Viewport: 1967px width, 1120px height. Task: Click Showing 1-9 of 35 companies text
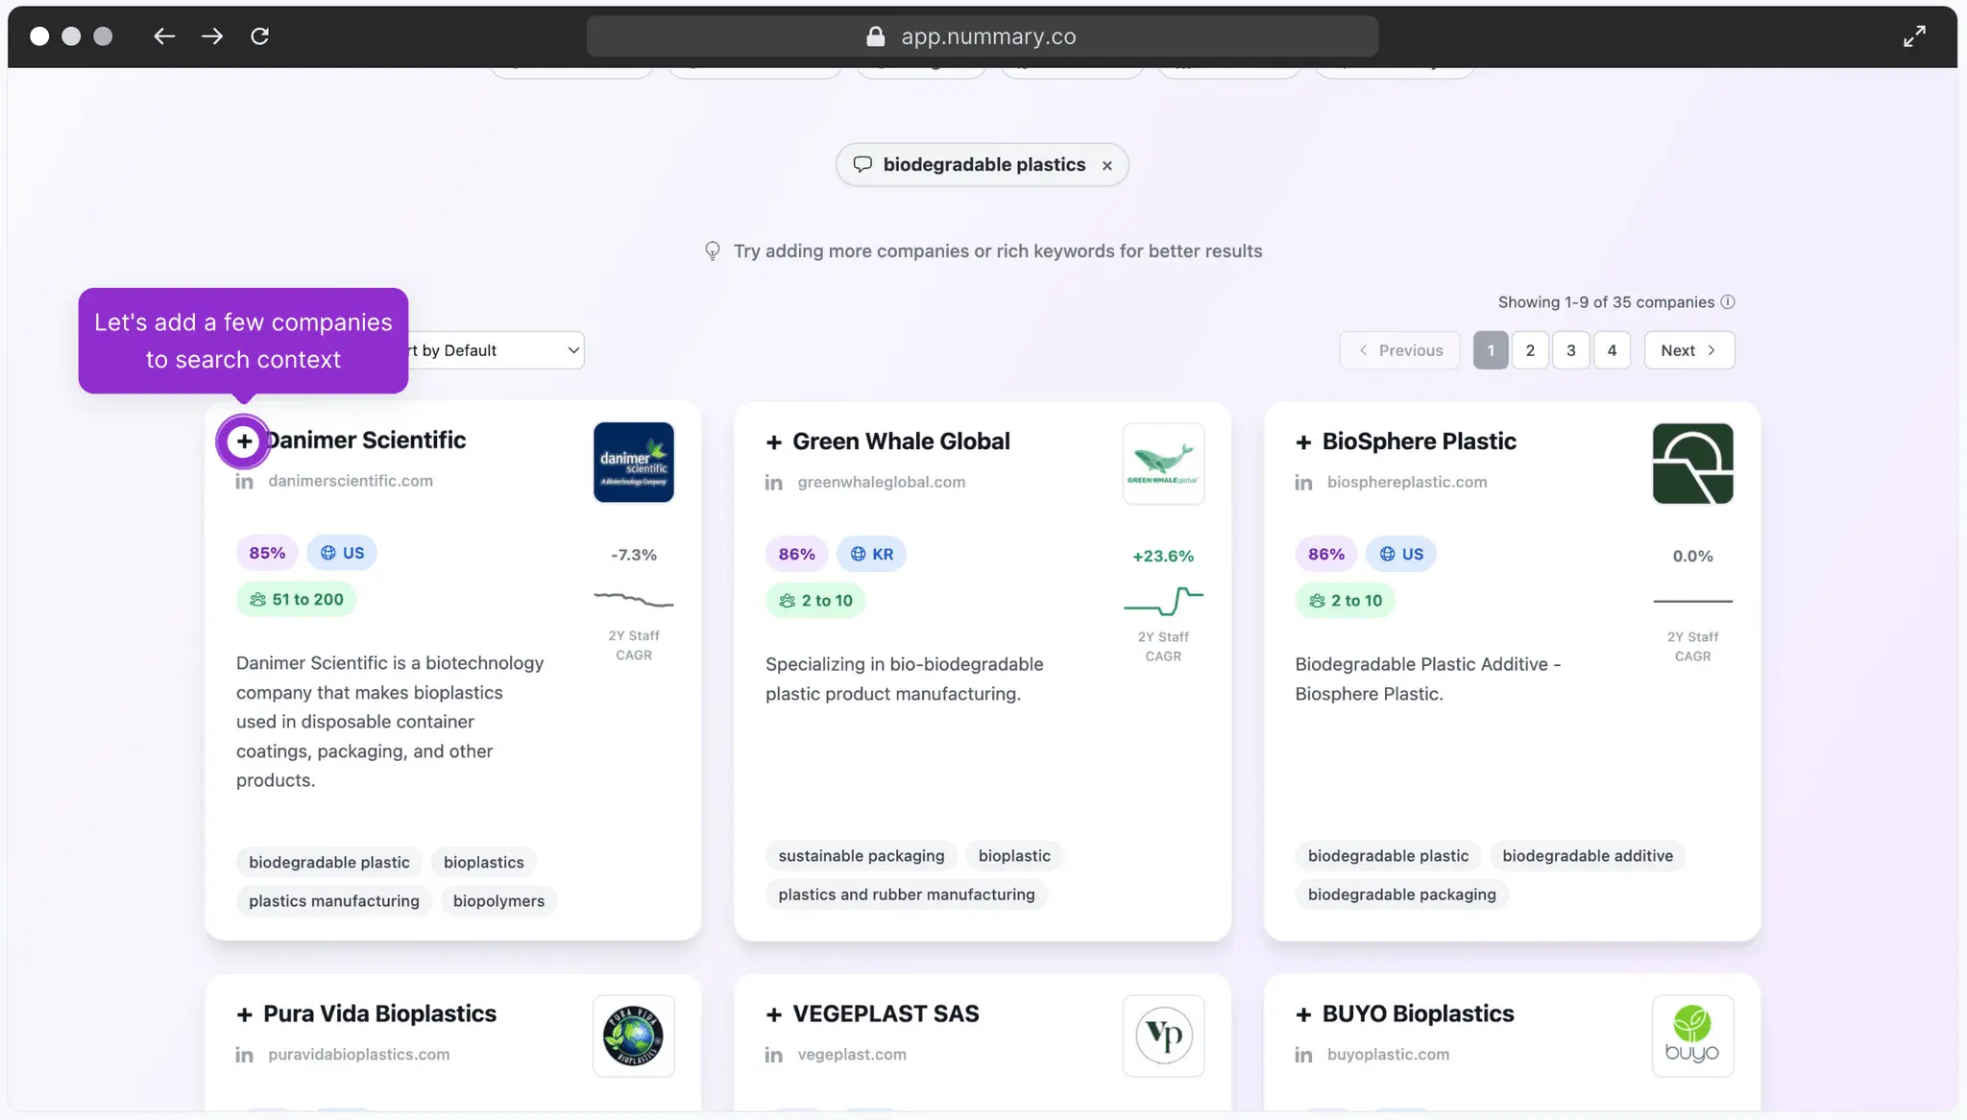tap(1606, 302)
